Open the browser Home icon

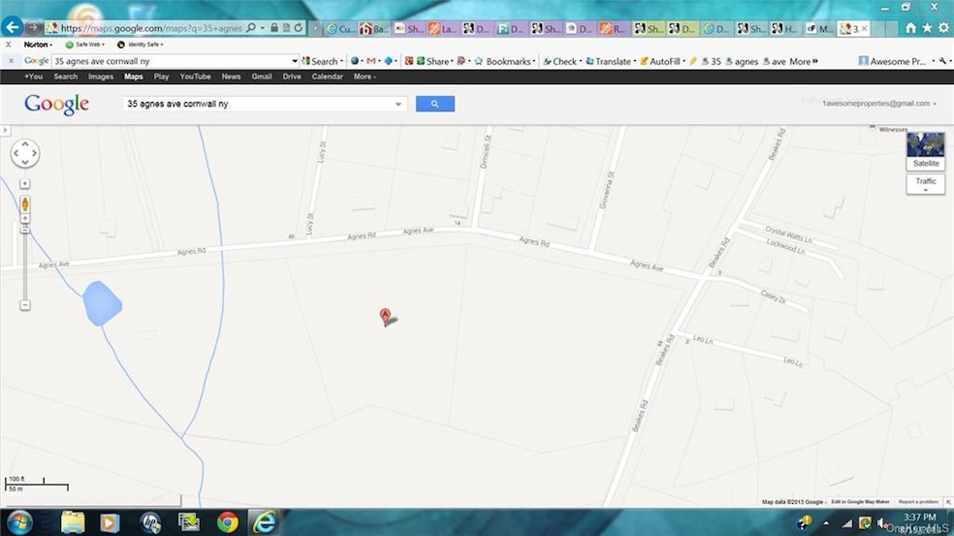(x=910, y=29)
